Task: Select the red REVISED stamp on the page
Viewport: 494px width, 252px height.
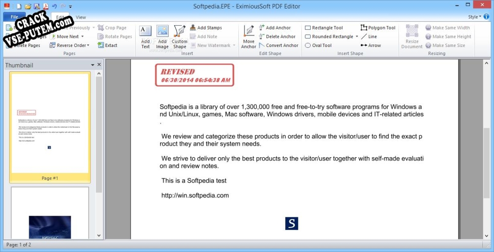Action: tap(195, 75)
